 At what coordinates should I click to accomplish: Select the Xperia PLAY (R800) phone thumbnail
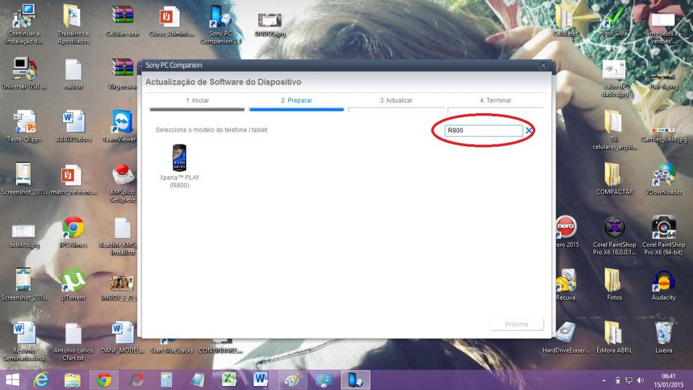click(x=180, y=158)
